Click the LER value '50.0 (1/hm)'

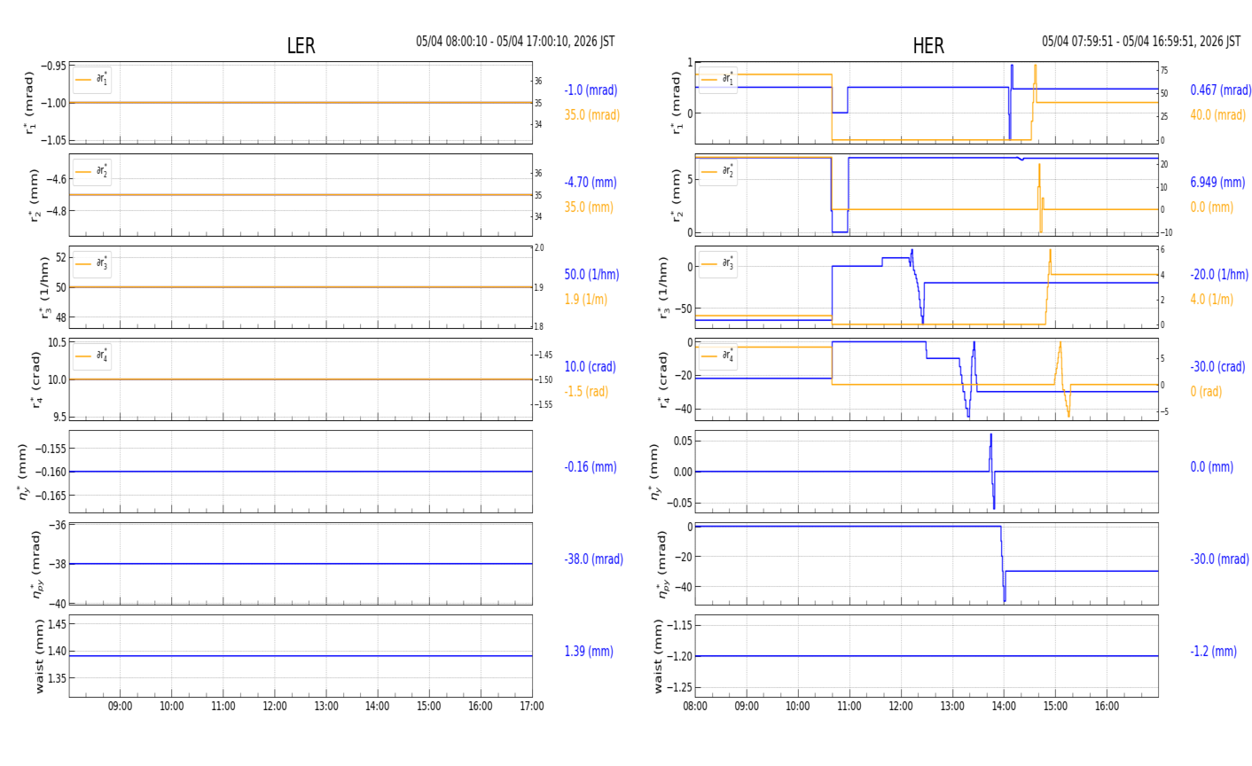point(591,275)
